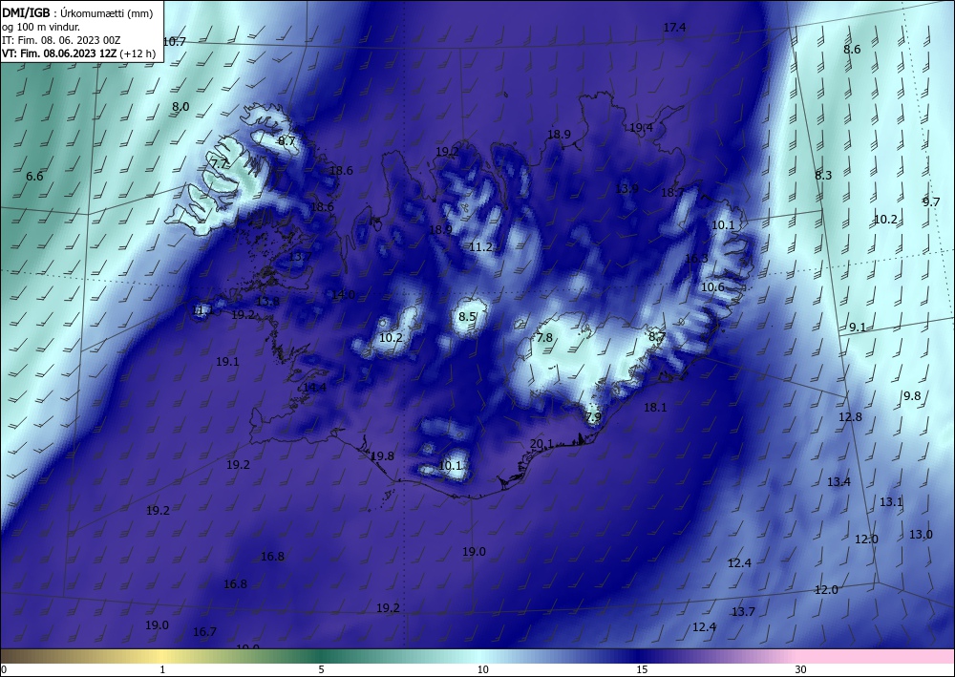Screen dimensions: 955x677
Task: Select the 9.7 value label
Action: tap(930, 202)
